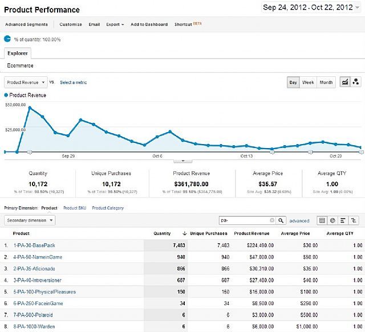Click the search magnifier button
Viewport: 365px width, 332px height.
click(x=281, y=220)
